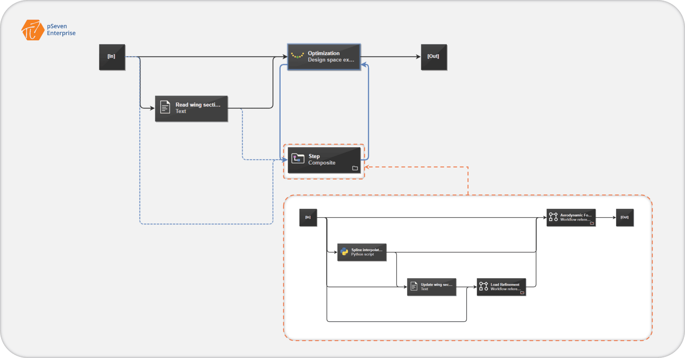Image resolution: width=685 pixels, height=358 pixels.
Task: Select the inner composite [In] port block
Action: pyautogui.click(x=308, y=218)
